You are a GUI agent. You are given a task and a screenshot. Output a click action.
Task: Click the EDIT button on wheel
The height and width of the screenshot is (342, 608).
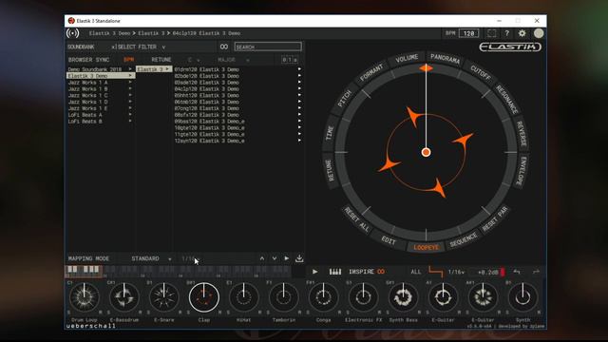(389, 240)
